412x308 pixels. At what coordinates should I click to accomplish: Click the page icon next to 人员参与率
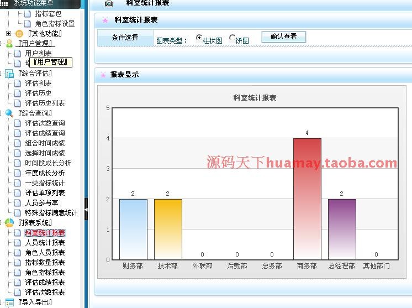[18, 203]
